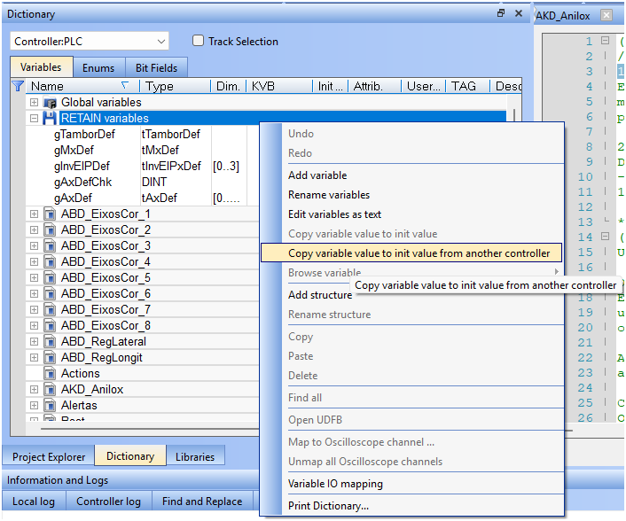Select the gAxDefChk variable row
The width and height of the screenshot is (626, 521).
143,183
